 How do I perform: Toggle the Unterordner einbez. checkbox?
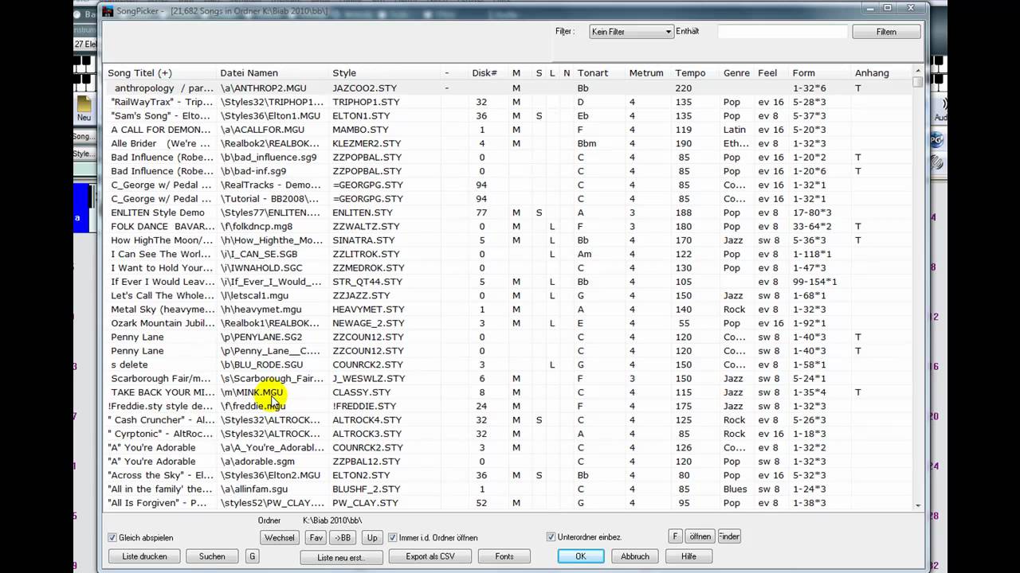pyautogui.click(x=551, y=537)
